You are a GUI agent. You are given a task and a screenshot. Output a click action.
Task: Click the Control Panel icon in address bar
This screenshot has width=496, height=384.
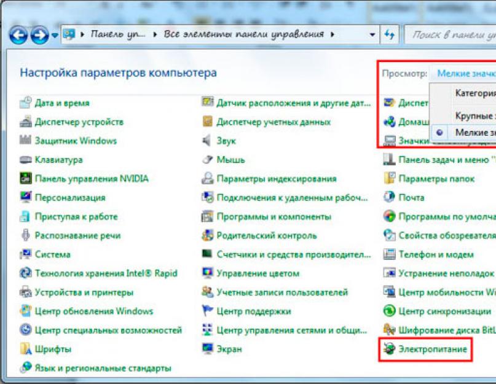coord(69,34)
